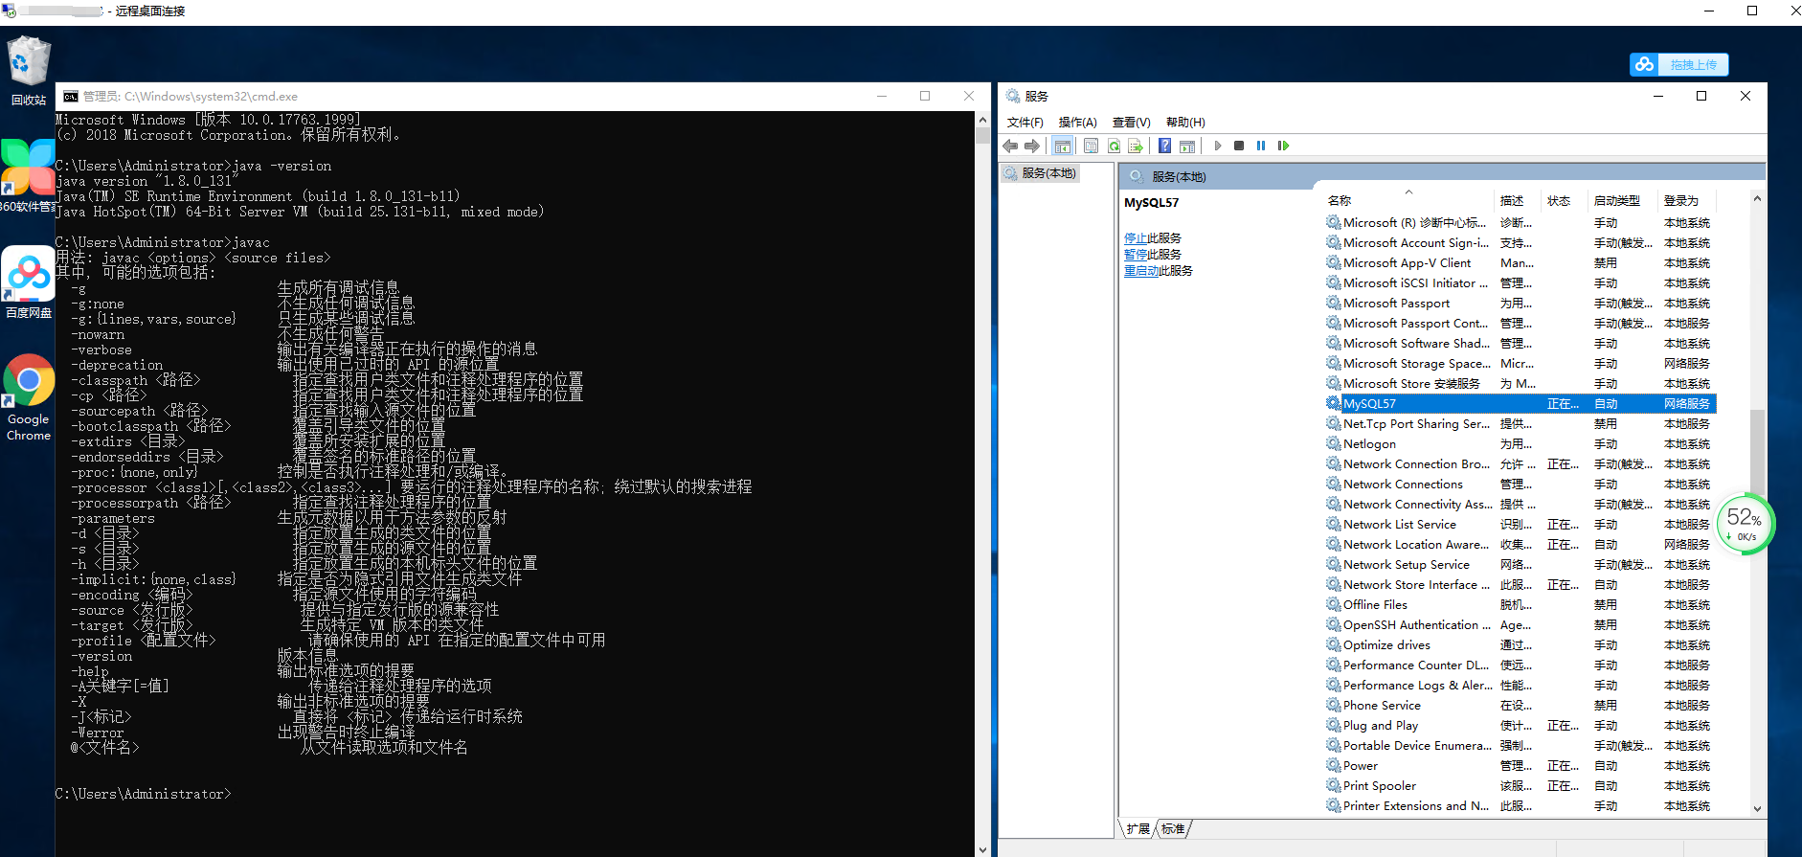Image resolution: width=1802 pixels, height=857 pixels.
Task: Select the Net.Tcp Port Sharing service row
Action: 1520,424
